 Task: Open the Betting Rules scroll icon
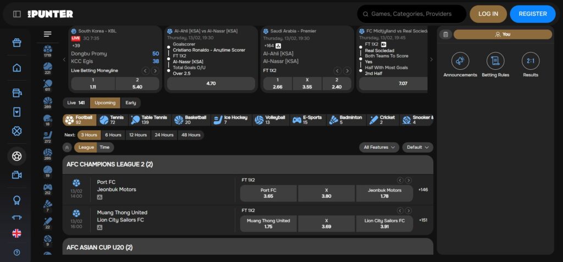click(x=495, y=61)
